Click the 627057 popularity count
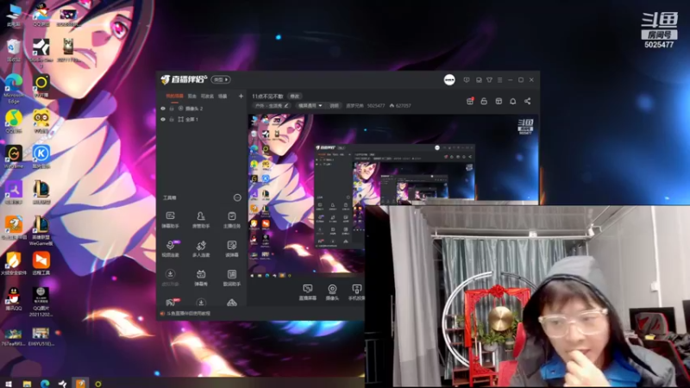This screenshot has height=388, width=690. [x=403, y=105]
